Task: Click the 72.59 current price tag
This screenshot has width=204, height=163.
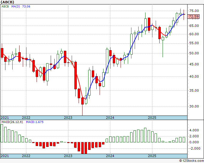Action: click(x=194, y=17)
